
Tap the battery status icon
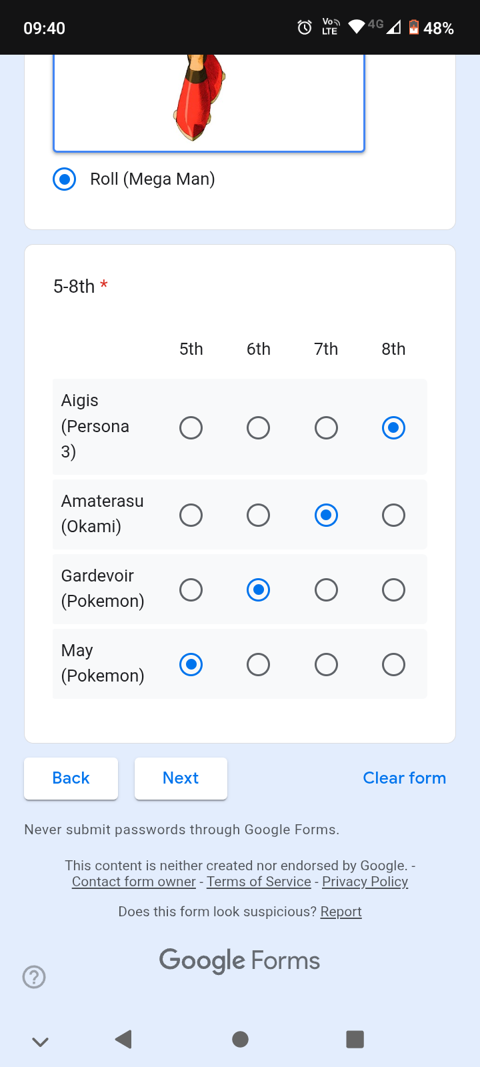[x=414, y=27]
